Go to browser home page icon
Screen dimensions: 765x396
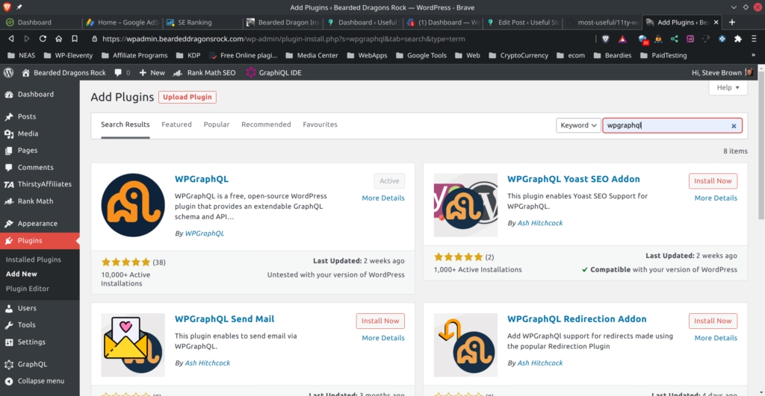[58, 39]
